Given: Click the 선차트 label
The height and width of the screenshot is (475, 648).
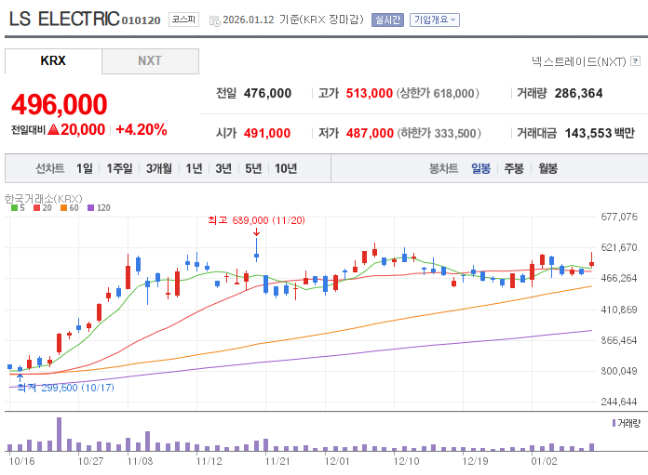Looking at the screenshot, I should 50,168.
